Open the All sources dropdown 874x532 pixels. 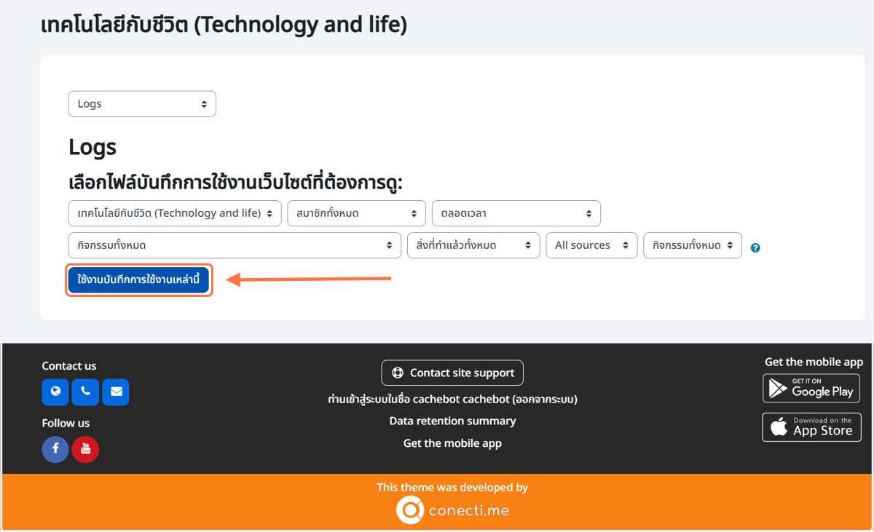[x=591, y=245]
